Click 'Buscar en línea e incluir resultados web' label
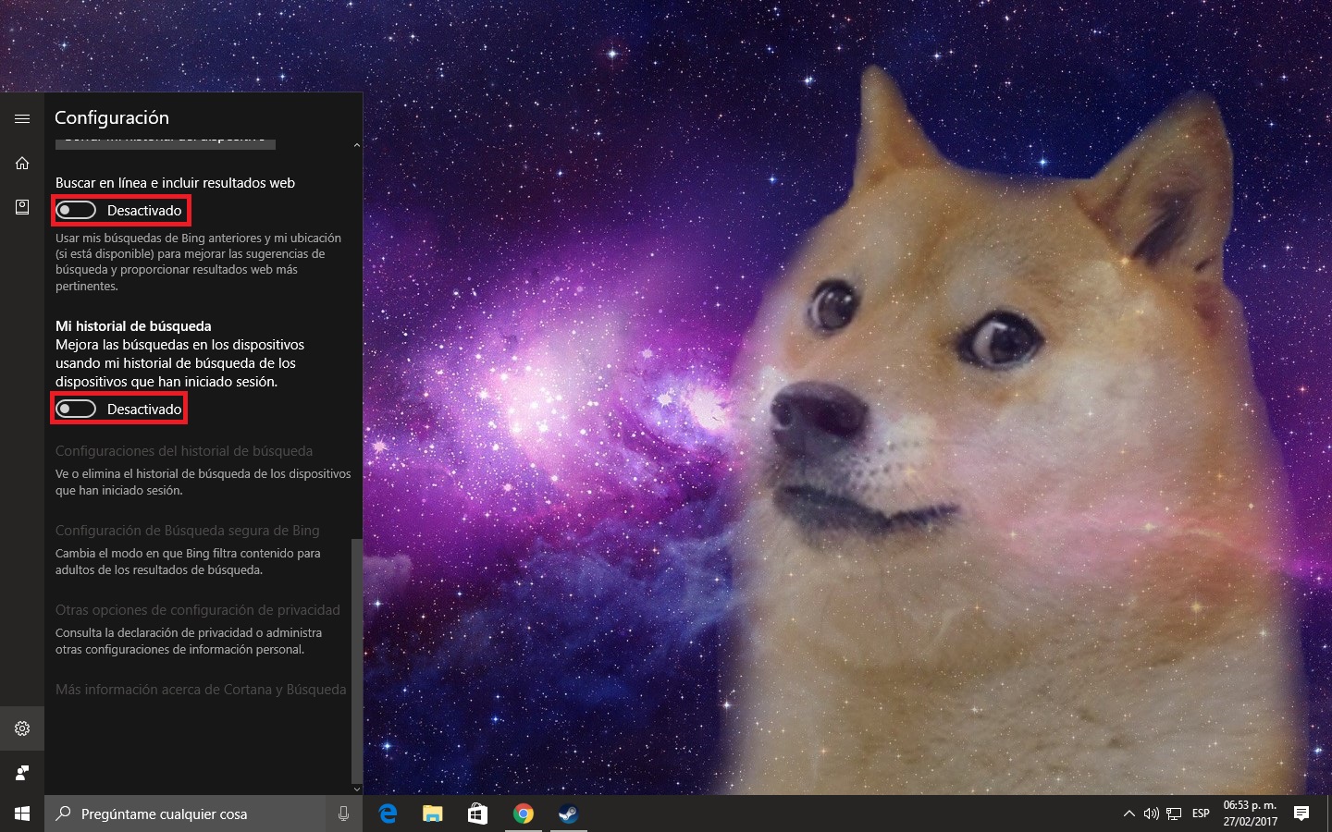The width and height of the screenshot is (1332, 832). 176,183
